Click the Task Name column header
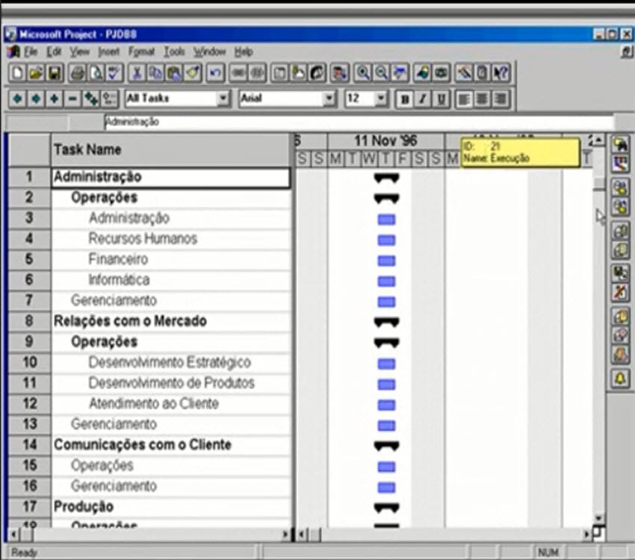This screenshot has width=635, height=560. [170, 150]
